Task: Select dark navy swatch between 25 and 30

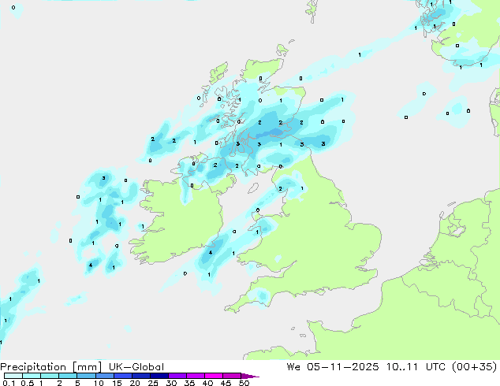Action: coord(159,376)
